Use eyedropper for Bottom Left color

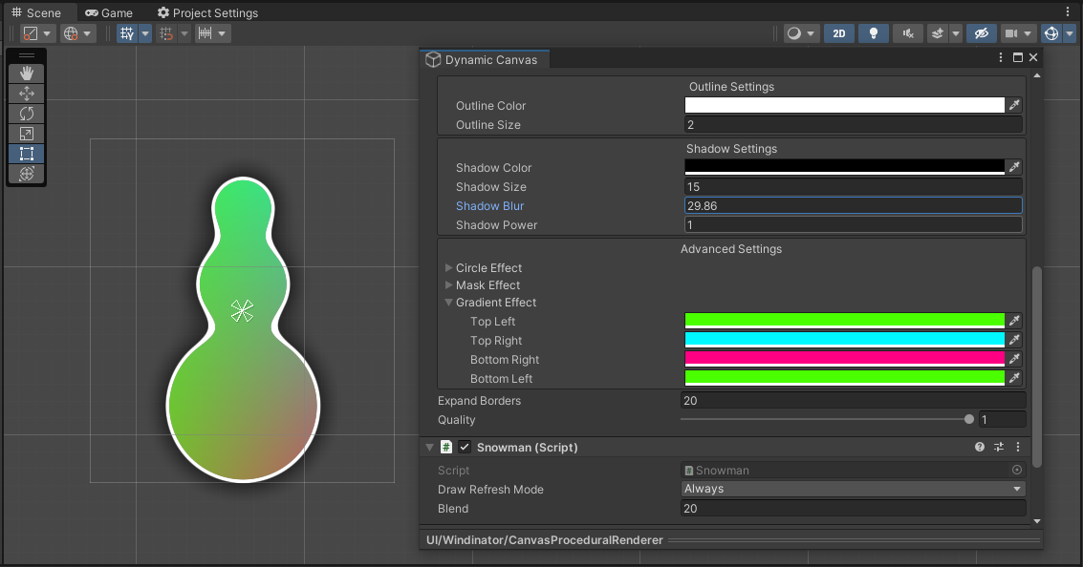[1014, 378]
